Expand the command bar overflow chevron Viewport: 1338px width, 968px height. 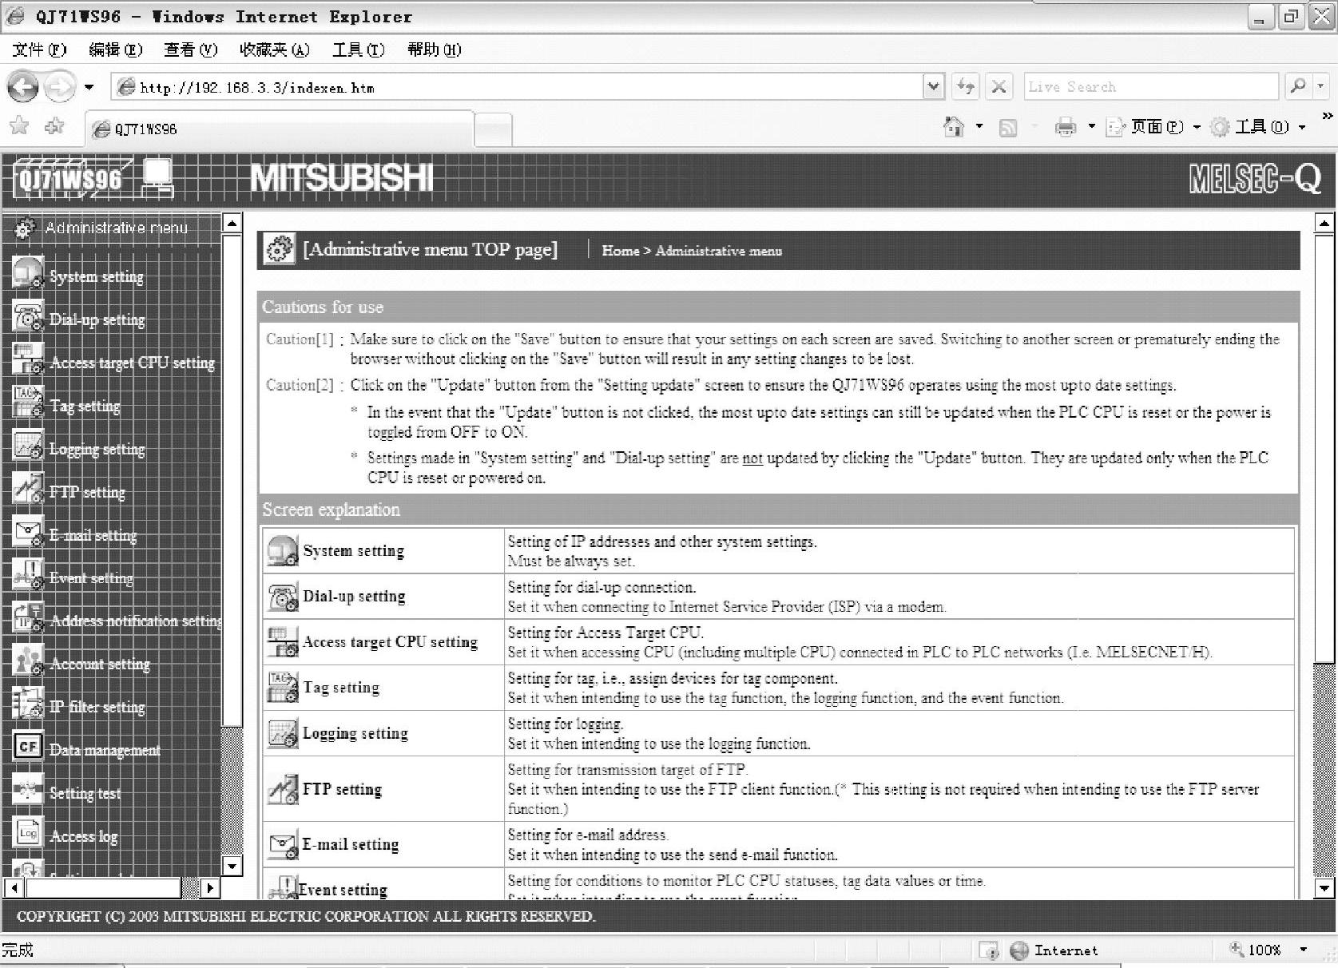click(x=1328, y=117)
